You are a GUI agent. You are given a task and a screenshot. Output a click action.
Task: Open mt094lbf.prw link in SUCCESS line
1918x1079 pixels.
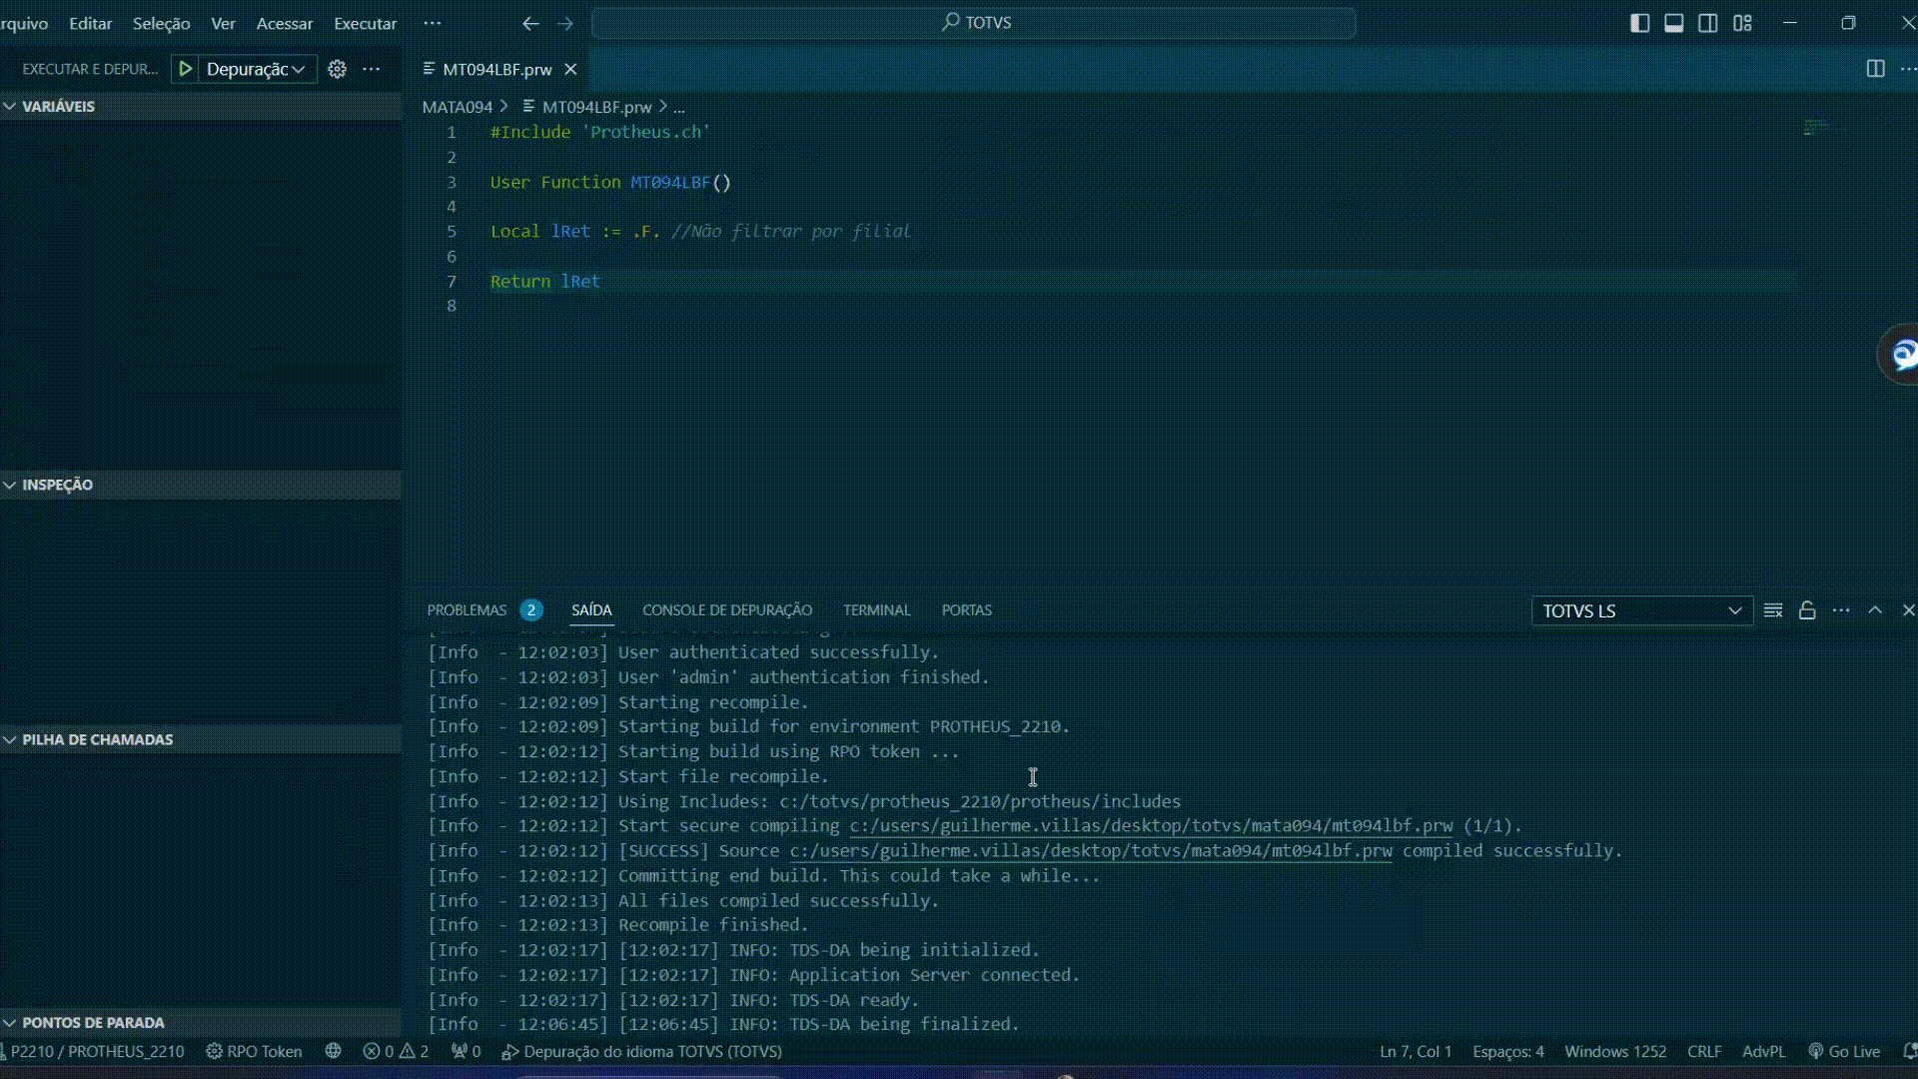tap(1091, 851)
